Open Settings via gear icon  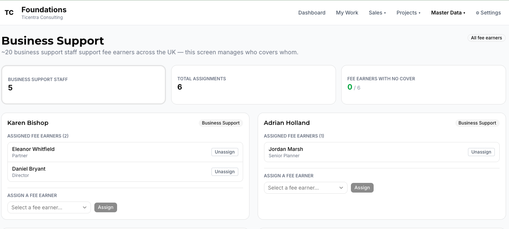pyautogui.click(x=488, y=13)
